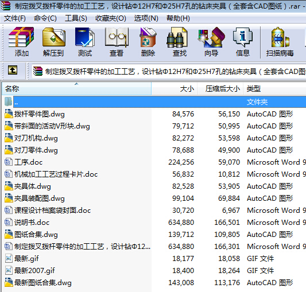Click the Delete (删除) recycle icon
This screenshot has width=306, height=292.
[148, 37]
